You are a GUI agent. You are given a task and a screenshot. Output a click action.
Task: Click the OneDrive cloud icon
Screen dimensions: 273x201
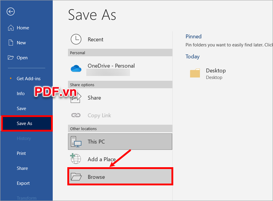(76, 68)
